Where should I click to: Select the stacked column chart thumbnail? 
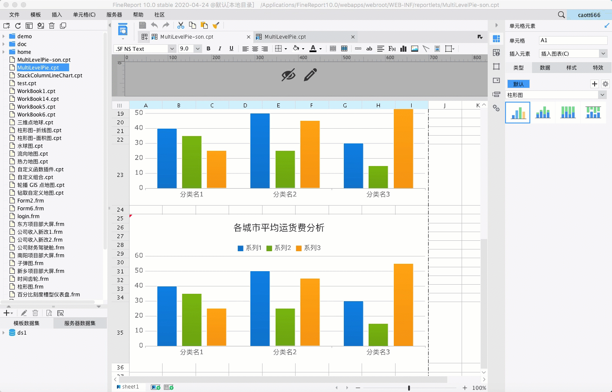[543, 113]
